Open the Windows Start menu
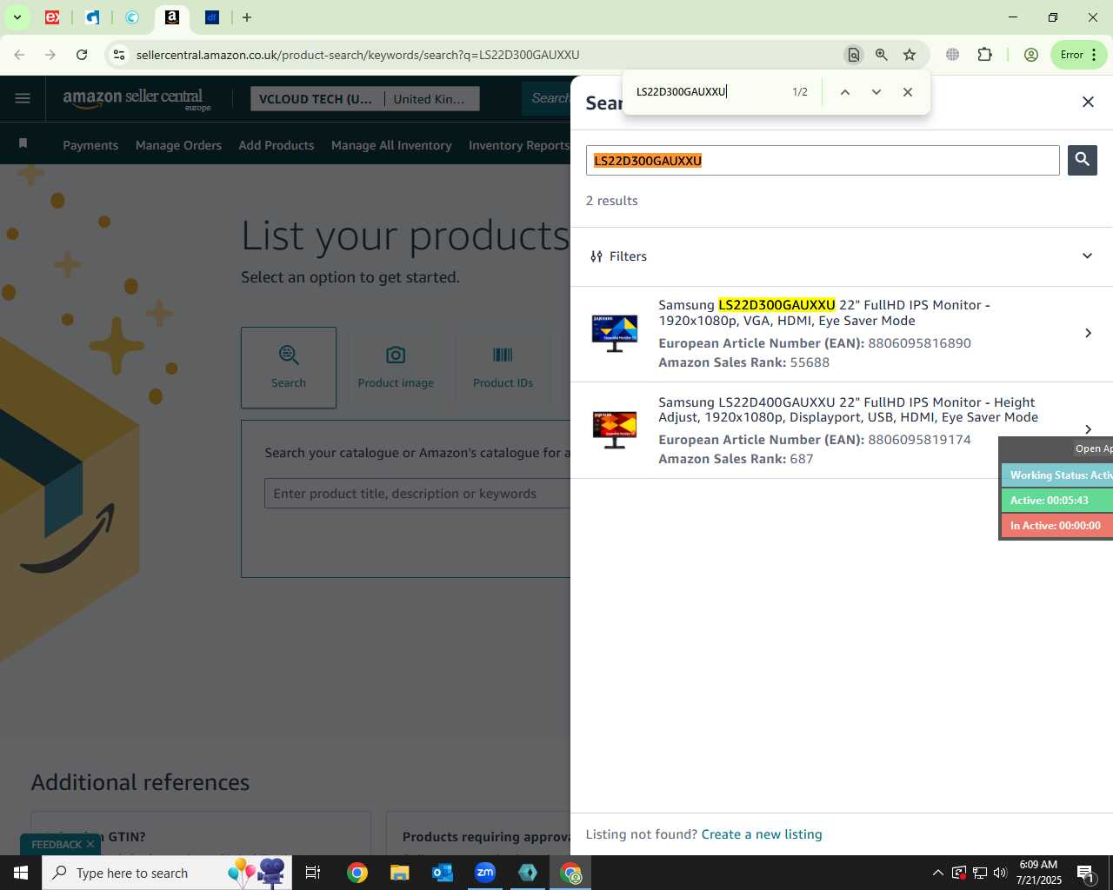The image size is (1113, 890). point(21,873)
